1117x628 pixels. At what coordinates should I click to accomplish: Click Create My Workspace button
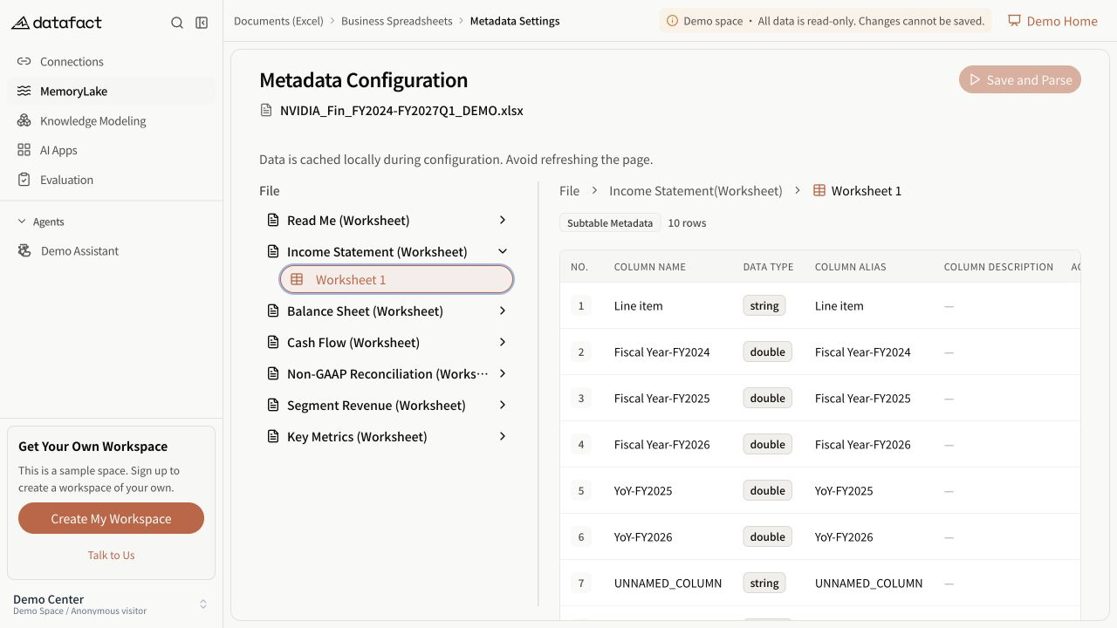point(111,519)
